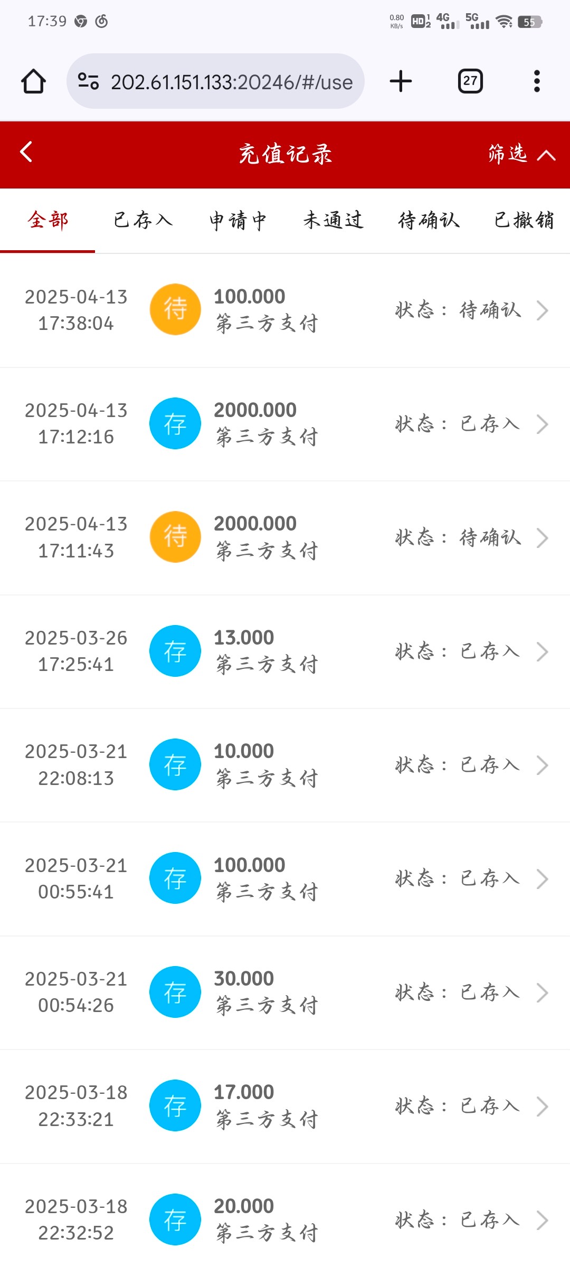Show the 待确认 records tab
The width and height of the screenshot is (570, 1267).
[429, 220]
